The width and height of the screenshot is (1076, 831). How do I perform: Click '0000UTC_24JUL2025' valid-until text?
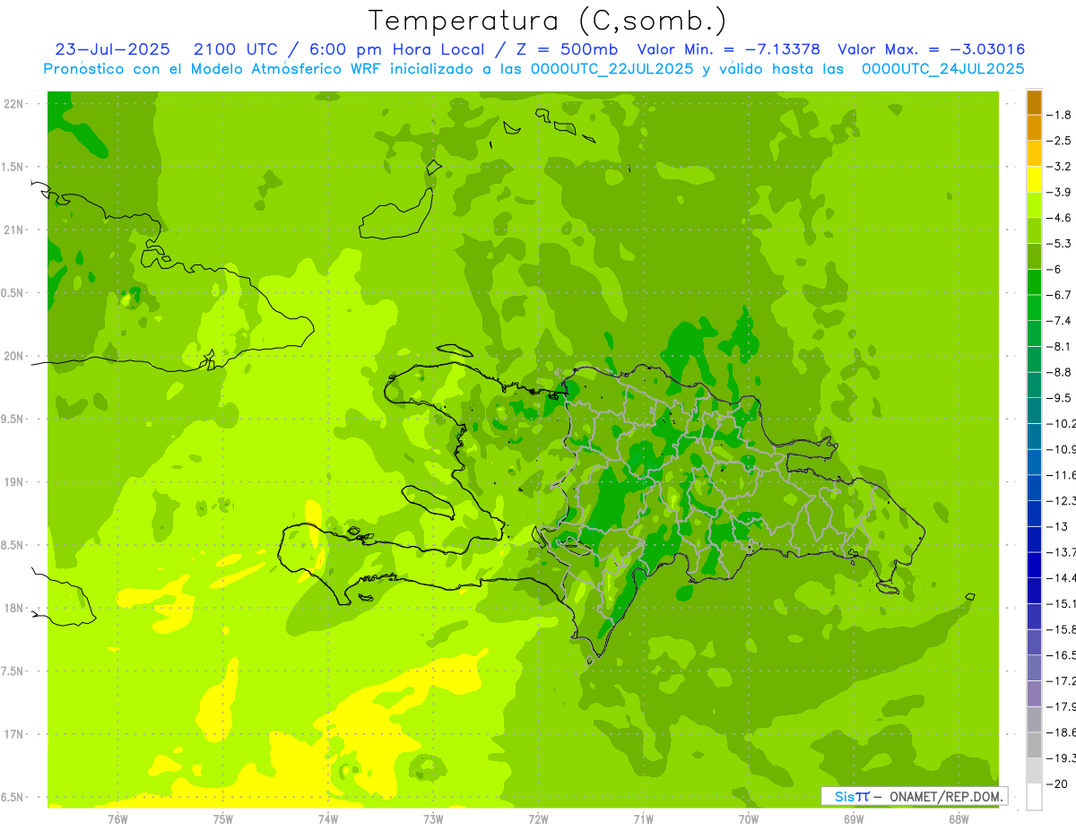pyautogui.click(x=943, y=68)
